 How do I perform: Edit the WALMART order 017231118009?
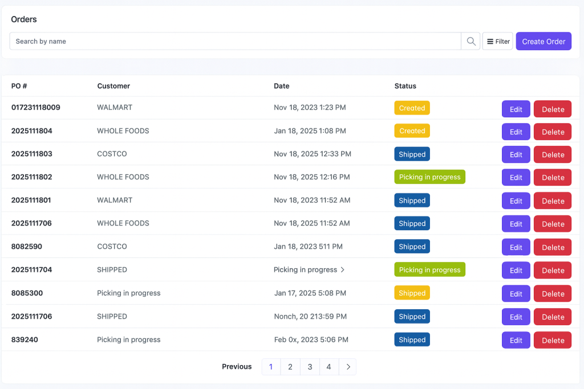click(516, 108)
